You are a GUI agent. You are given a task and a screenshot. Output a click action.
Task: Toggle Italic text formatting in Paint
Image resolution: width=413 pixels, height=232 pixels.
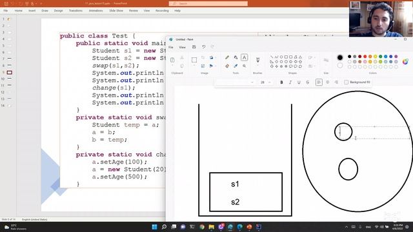tap(290, 82)
